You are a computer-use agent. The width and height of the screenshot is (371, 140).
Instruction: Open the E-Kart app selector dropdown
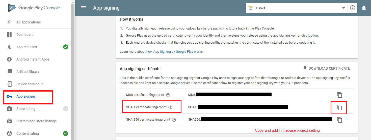coord(296,8)
